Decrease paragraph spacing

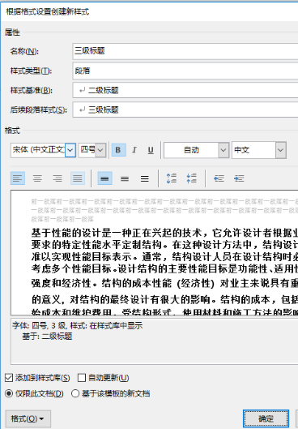pos(192,178)
